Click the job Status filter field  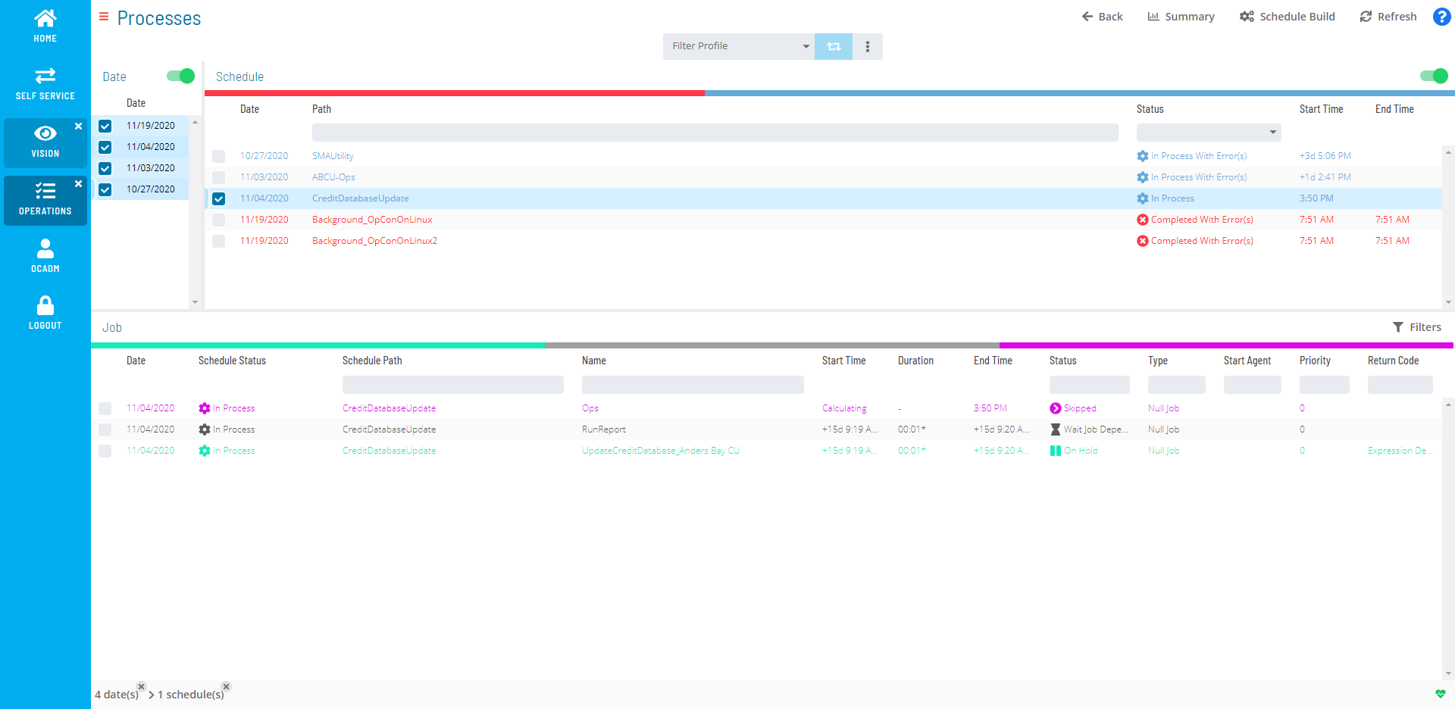coord(1090,385)
